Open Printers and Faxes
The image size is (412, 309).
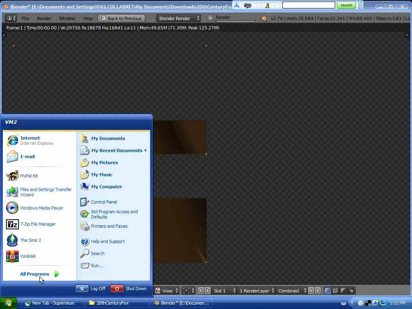(x=113, y=226)
